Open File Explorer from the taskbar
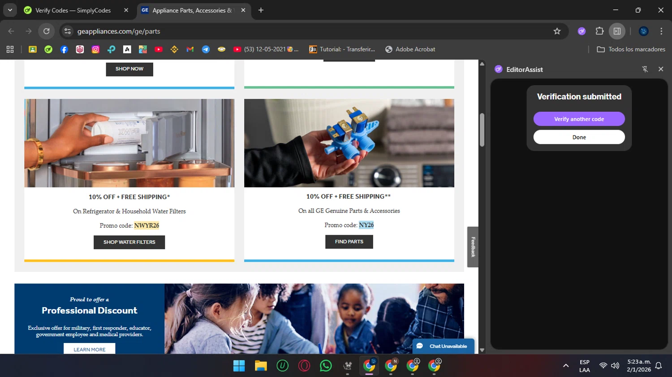672x377 pixels. pyautogui.click(x=261, y=366)
